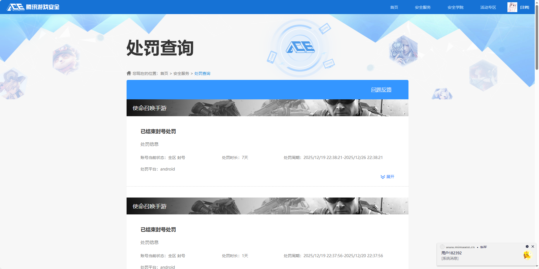Click the double-chevron icon beside 展开
The width and height of the screenshot is (539, 269).
383,177
